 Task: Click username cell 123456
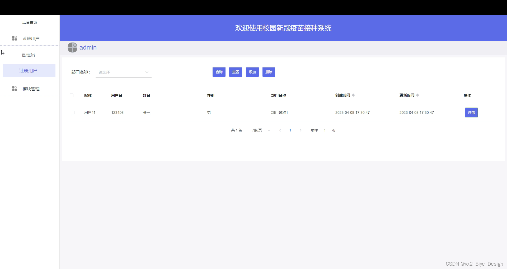(117, 113)
